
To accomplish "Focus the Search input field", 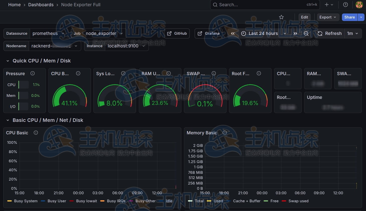I will (x=261, y=5).
